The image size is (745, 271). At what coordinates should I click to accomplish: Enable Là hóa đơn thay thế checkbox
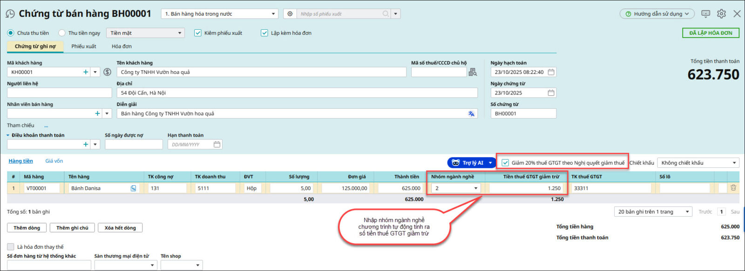[x=11, y=247]
